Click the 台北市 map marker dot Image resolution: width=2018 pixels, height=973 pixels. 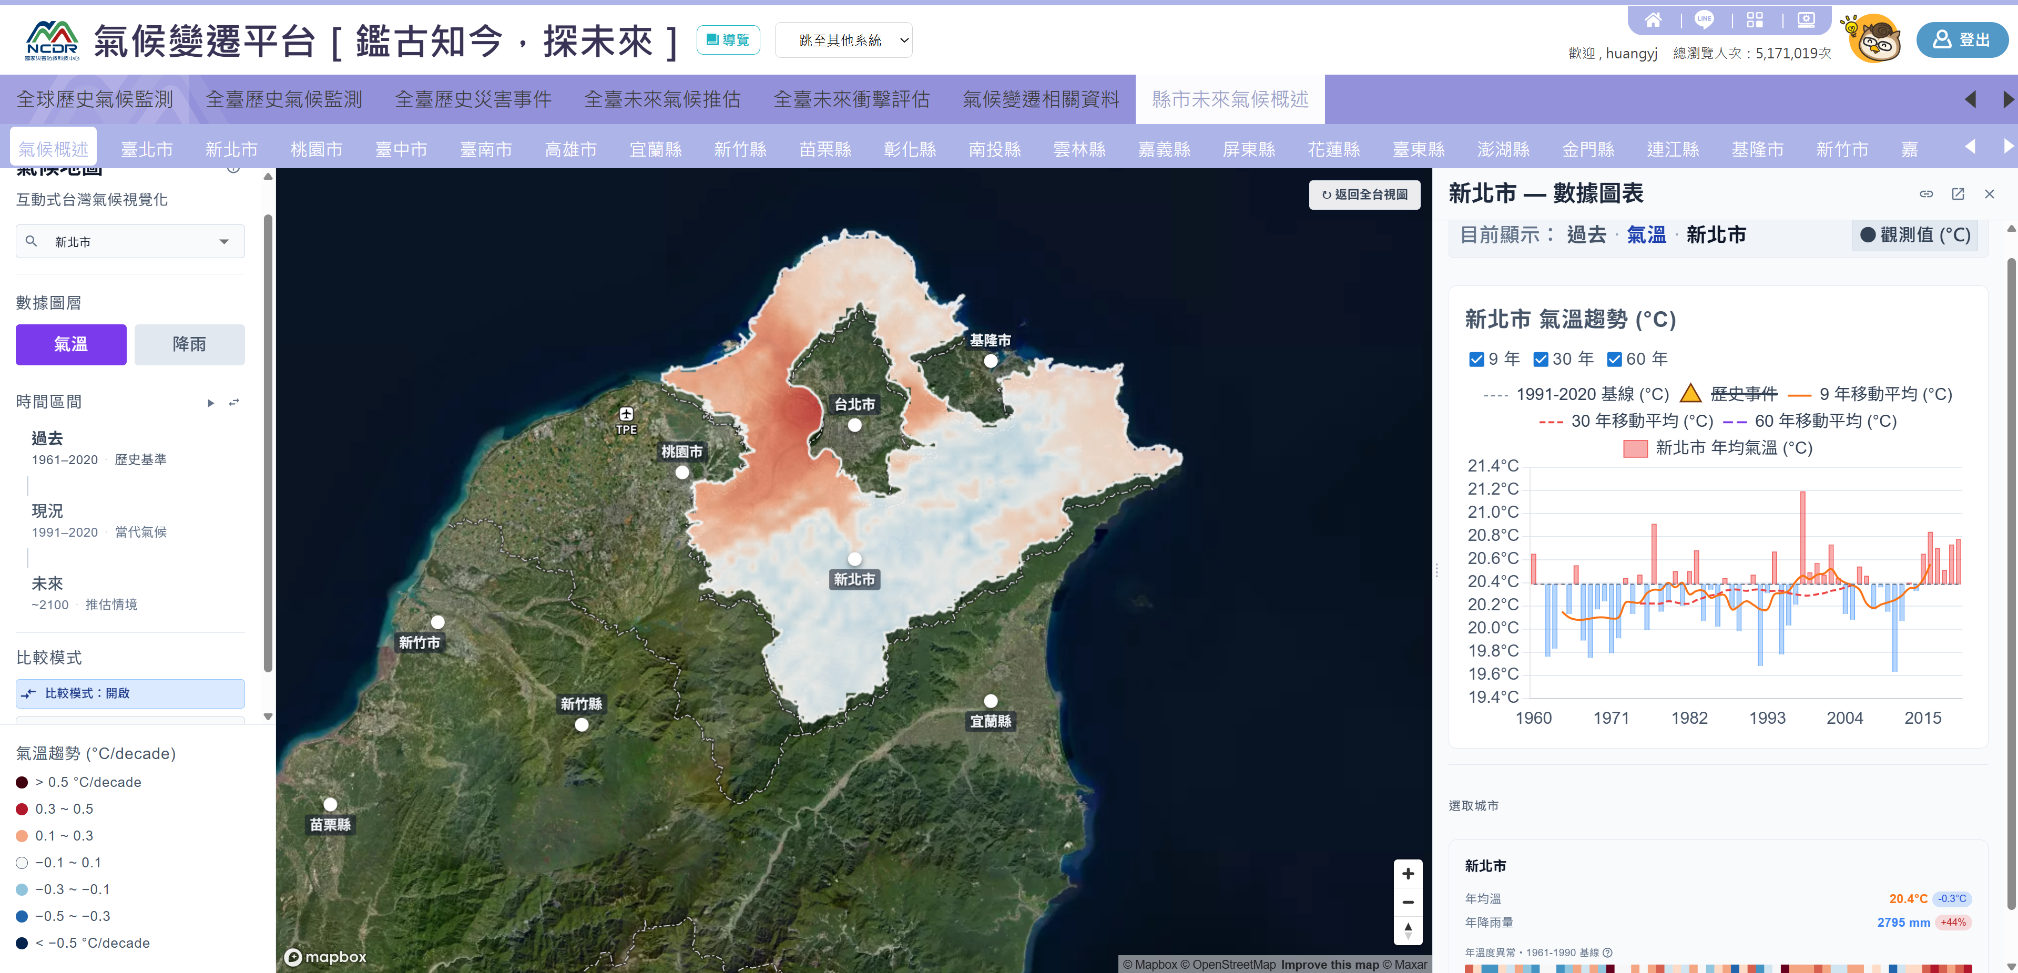(x=854, y=425)
